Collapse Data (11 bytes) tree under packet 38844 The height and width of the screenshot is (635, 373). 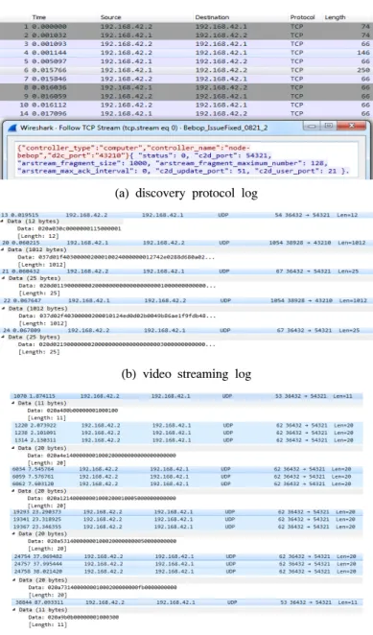click(x=14, y=610)
